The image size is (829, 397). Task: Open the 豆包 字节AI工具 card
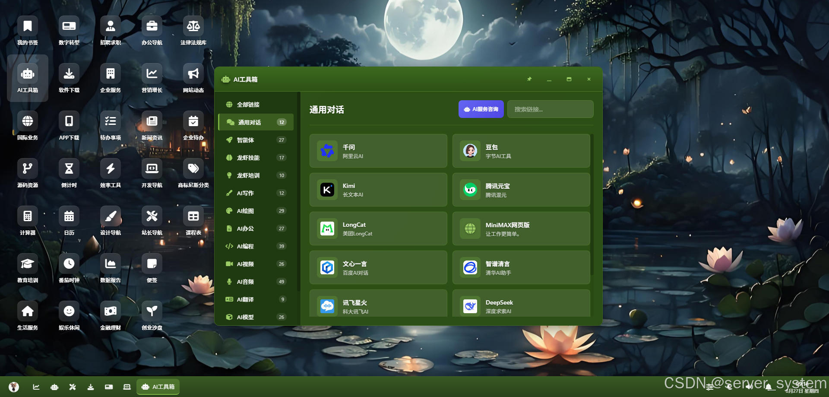(x=521, y=151)
